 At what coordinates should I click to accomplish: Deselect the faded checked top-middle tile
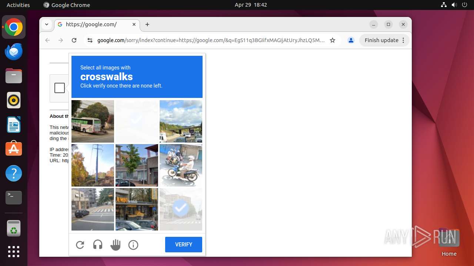pos(137,121)
